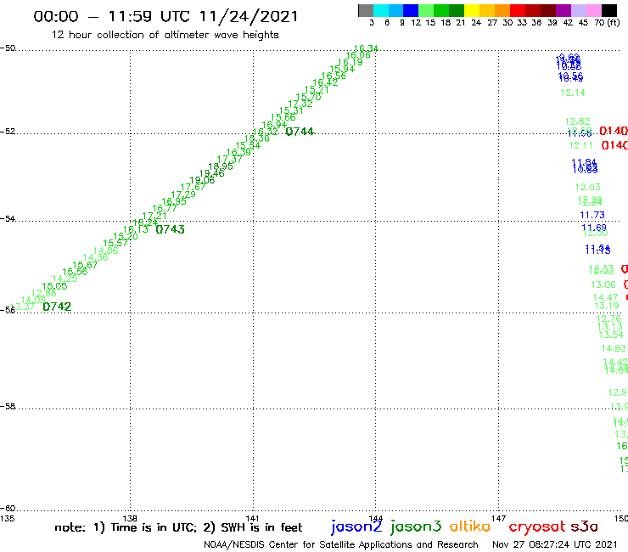This screenshot has height=552, width=628.
Task: Click the longitude axis label 147
Action: pyautogui.click(x=499, y=518)
